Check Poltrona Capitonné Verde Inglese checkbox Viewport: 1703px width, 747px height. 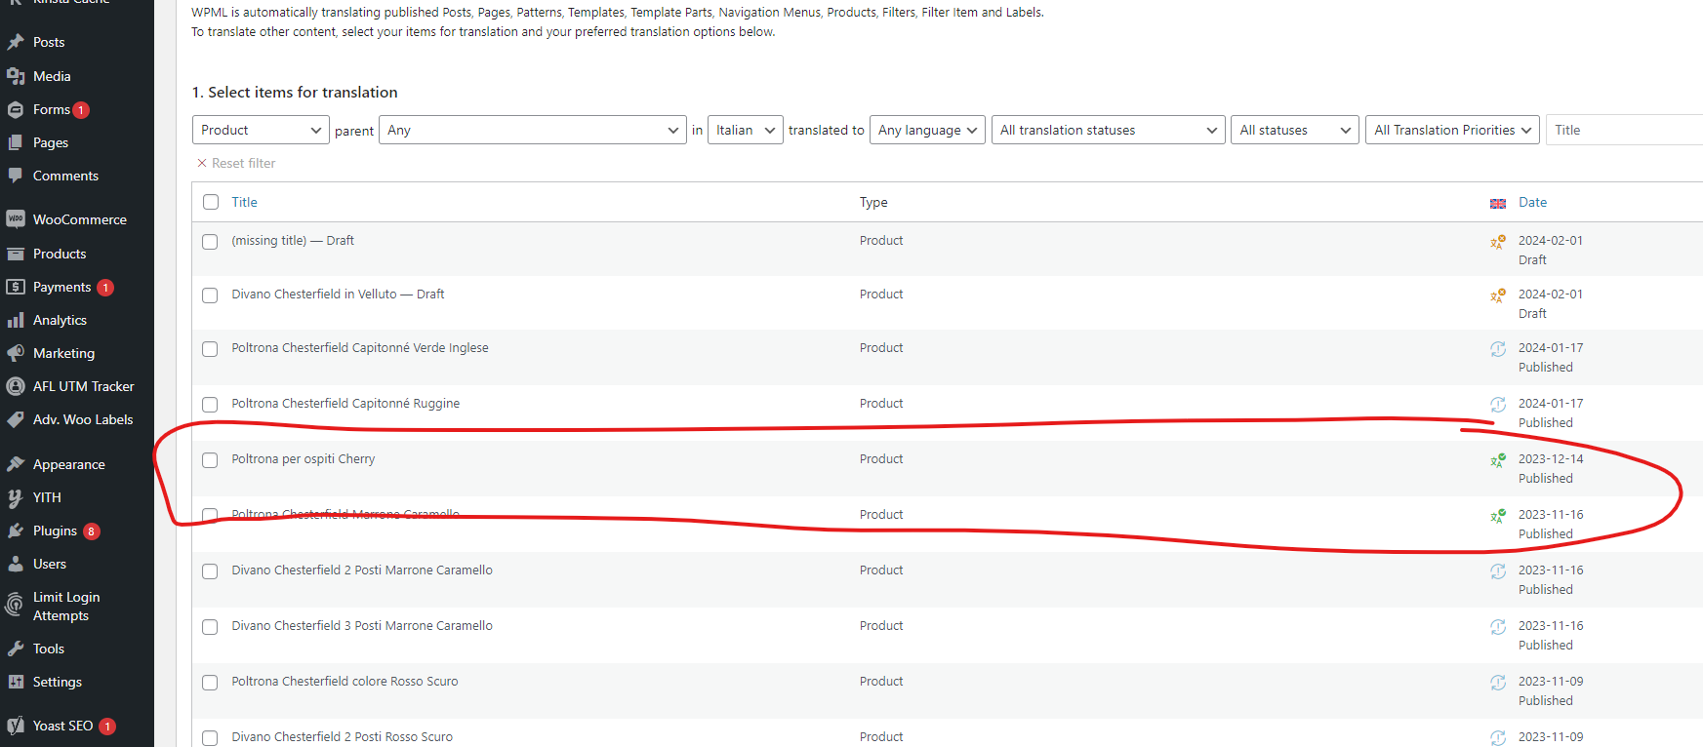pos(210,348)
